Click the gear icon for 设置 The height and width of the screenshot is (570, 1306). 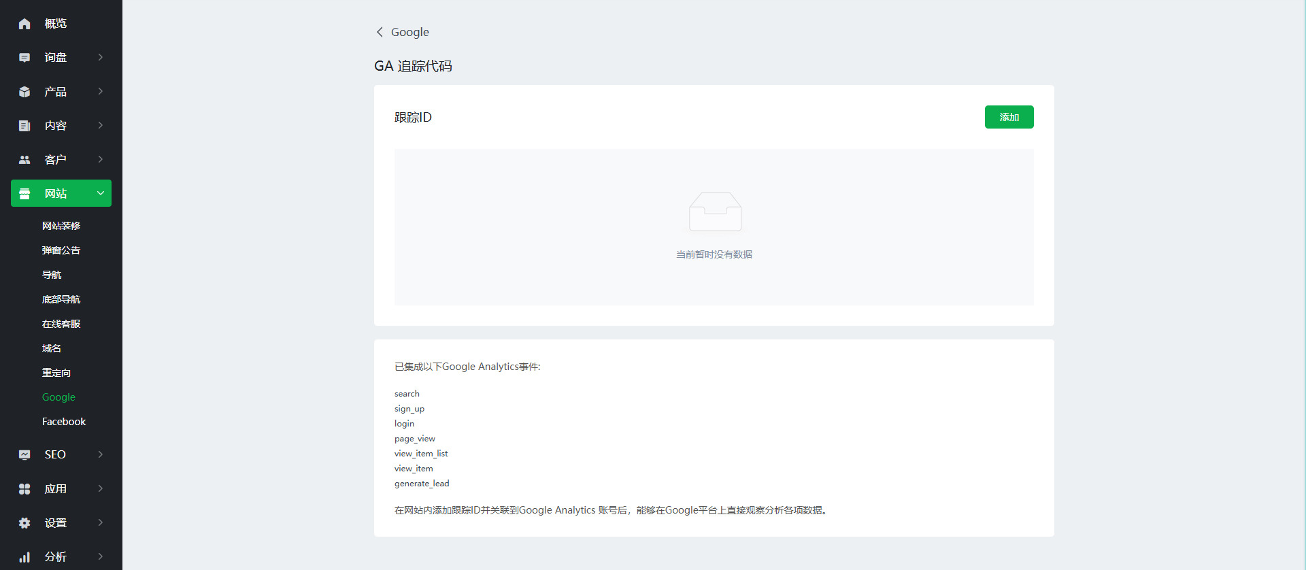pyautogui.click(x=24, y=522)
